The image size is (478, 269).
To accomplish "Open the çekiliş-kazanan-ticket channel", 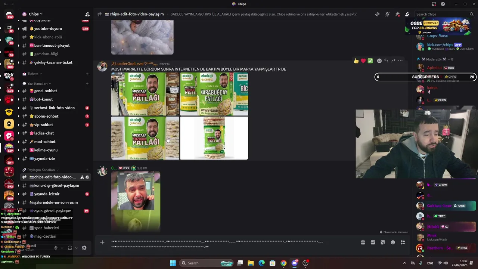I will click(x=55, y=62).
